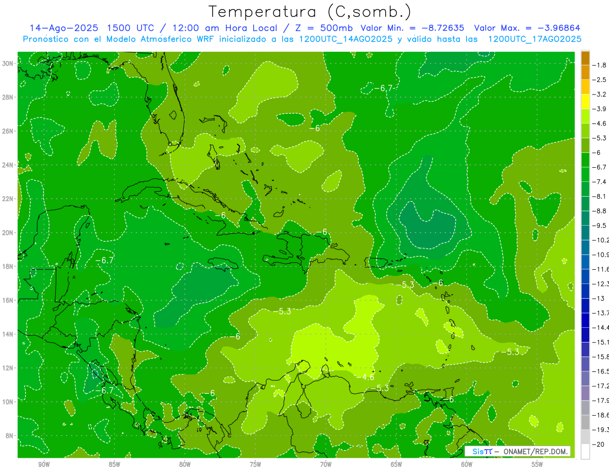Click the -20 label on the color legend
The image size is (609, 471).
pos(599,444)
